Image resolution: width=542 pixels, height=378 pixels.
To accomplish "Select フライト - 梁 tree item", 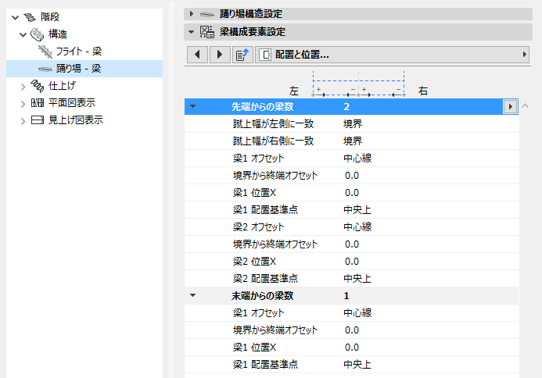I will [x=79, y=52].
